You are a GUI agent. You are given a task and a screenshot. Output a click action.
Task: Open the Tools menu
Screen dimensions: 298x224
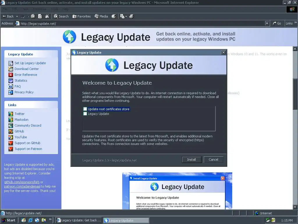54,9
